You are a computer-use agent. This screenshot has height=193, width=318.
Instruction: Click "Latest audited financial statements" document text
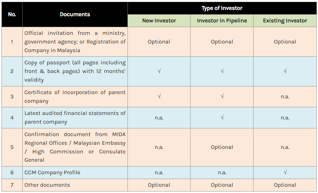pyautogui.click(x=75, y=118)
